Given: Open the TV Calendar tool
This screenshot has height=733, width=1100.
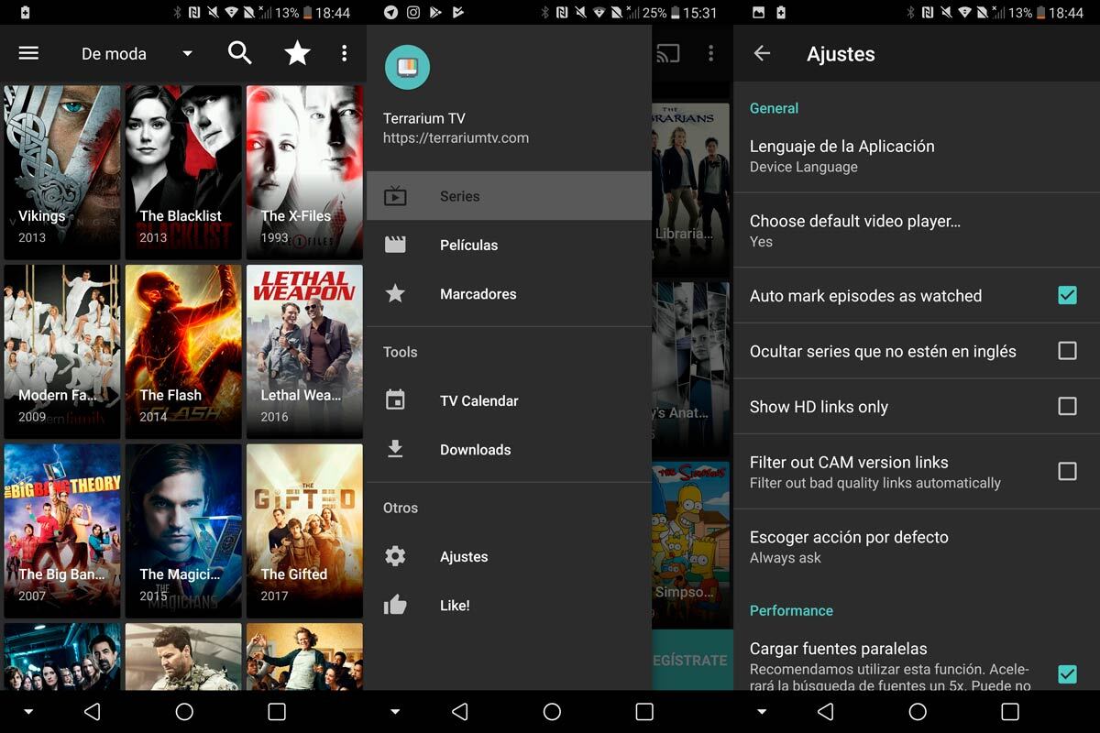Looking at the screenshot, I should (x=478, y=400).
